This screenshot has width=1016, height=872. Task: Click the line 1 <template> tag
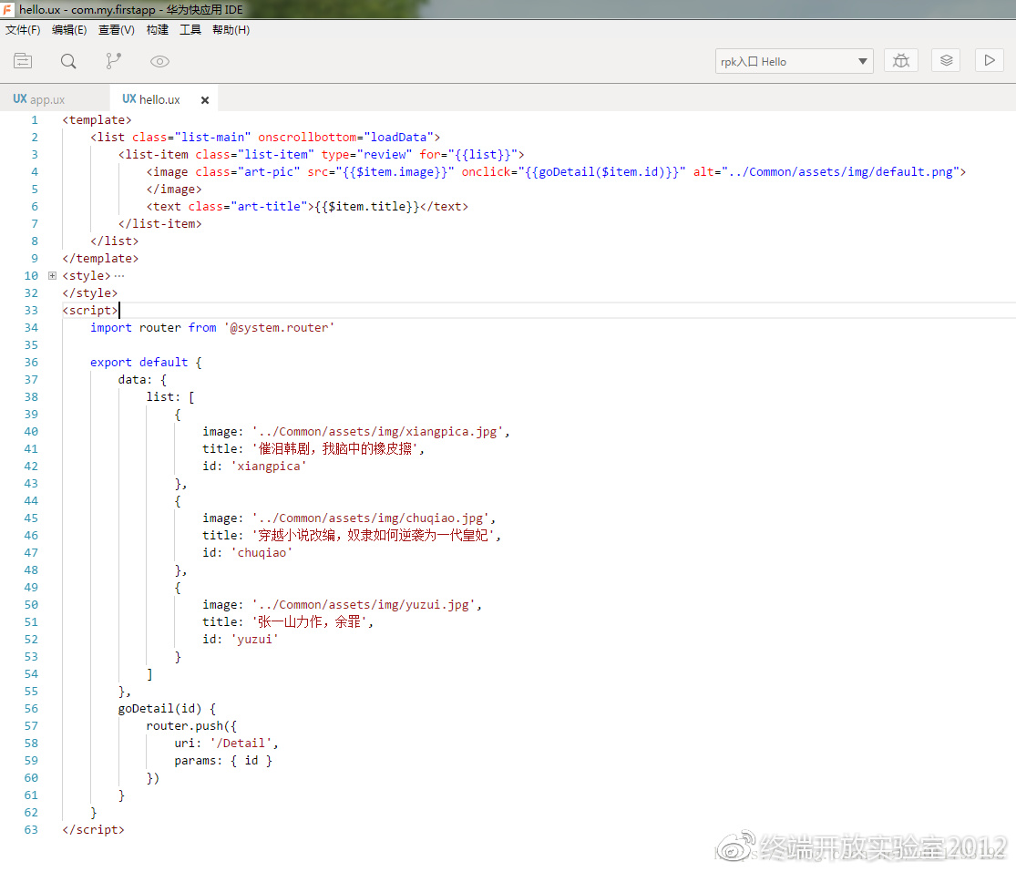click(x=97, y=120)
